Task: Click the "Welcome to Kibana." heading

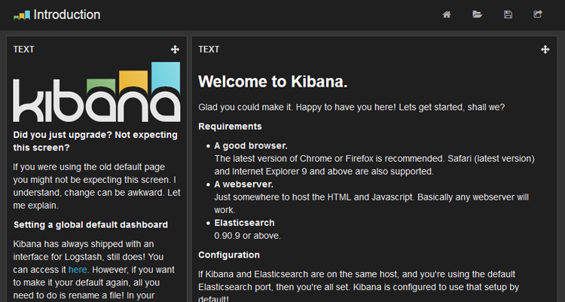Action: 272,81
